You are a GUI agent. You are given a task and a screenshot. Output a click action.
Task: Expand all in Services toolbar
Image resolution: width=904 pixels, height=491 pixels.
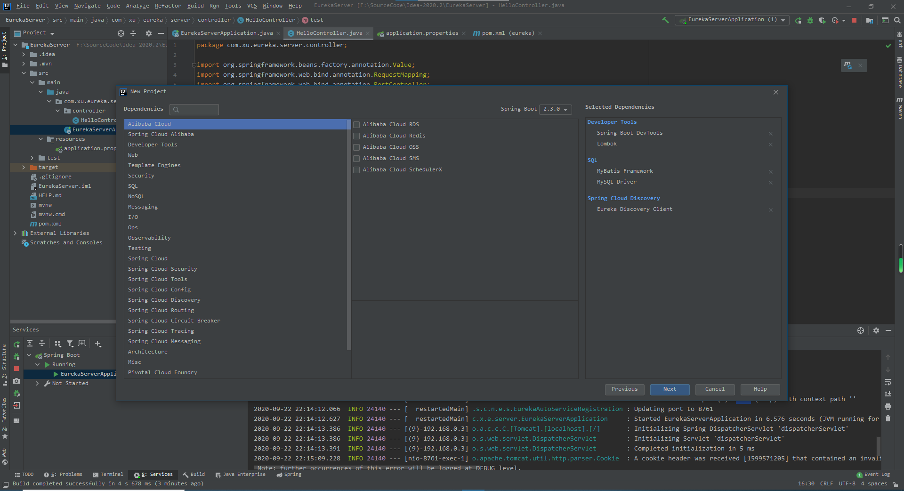pos(30,344)
